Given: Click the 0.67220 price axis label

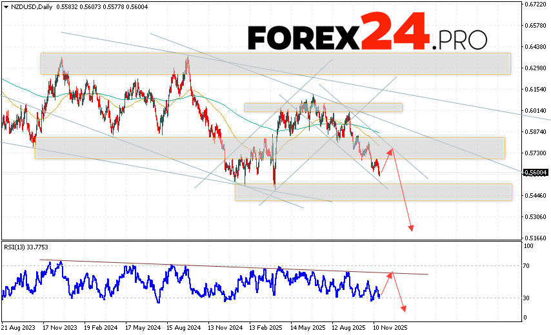Looking at the screenshot, I should (536, 5).
